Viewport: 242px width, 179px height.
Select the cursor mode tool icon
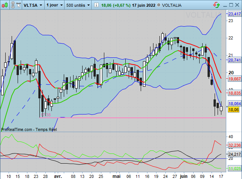coord(18,5)
